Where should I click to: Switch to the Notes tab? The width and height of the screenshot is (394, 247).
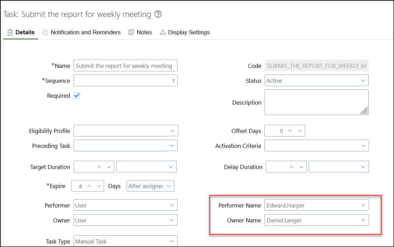point(144,32)
